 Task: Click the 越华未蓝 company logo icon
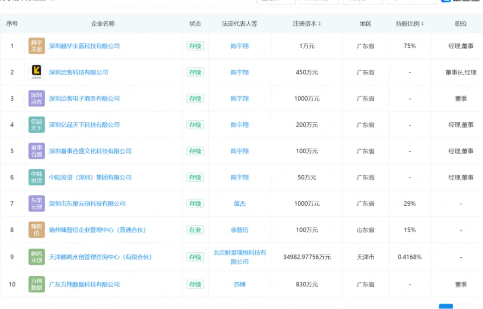pos(37,46)
